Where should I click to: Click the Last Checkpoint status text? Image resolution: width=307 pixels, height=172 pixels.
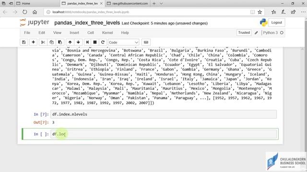tap(165, 23)
